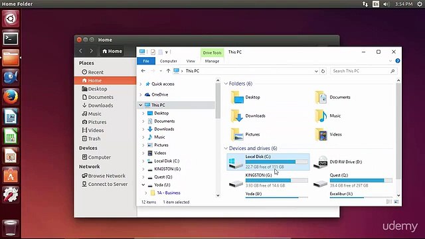Select the KINGSTON (G:) drive usage bar
Viewport: 425px width, 239px height.
pos(277,181)
